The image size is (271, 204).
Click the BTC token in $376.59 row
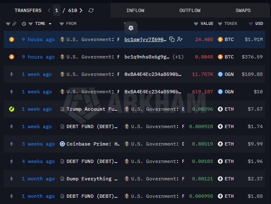point(226,57)
